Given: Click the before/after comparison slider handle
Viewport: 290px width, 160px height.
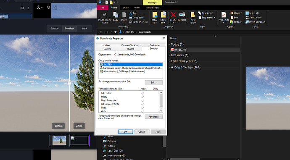Looking at the screenshot, I should [69, 83].
